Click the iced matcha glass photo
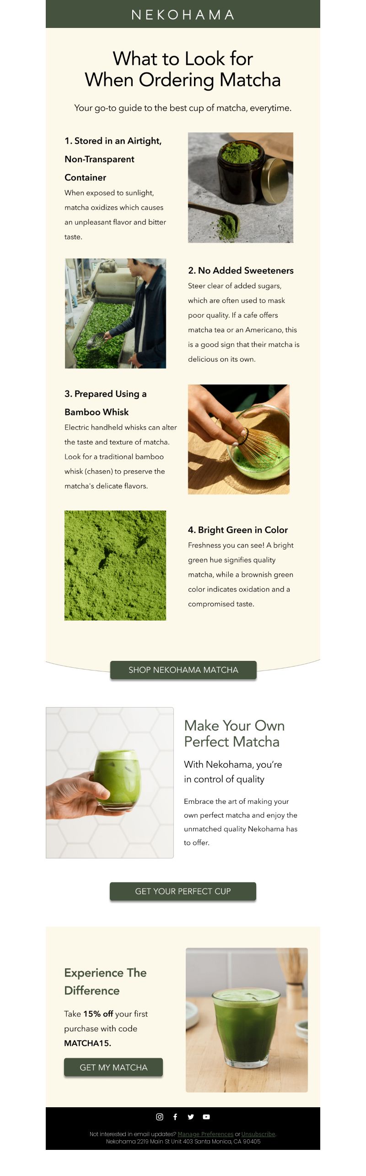 coord(247,1020)
